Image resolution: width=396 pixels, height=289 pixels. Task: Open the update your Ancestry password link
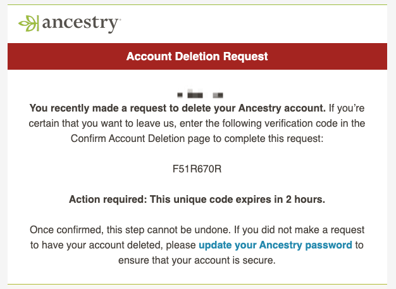click(275, 245)
